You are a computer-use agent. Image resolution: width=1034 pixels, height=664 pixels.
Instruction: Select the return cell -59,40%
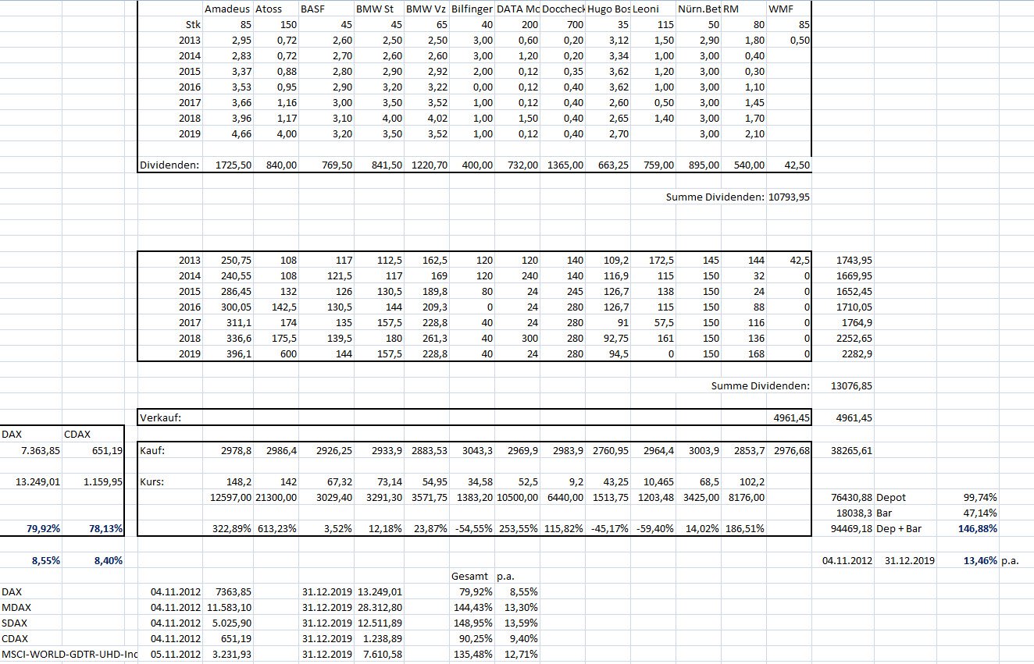coord(656,529)
